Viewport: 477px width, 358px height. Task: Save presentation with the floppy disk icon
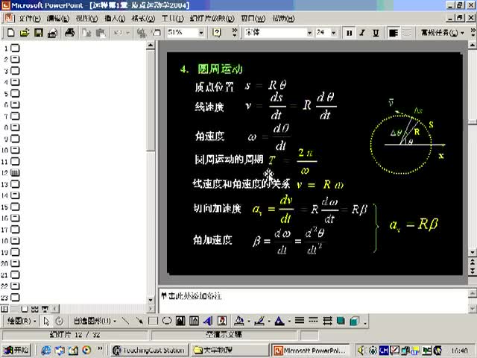pos(39,33)
